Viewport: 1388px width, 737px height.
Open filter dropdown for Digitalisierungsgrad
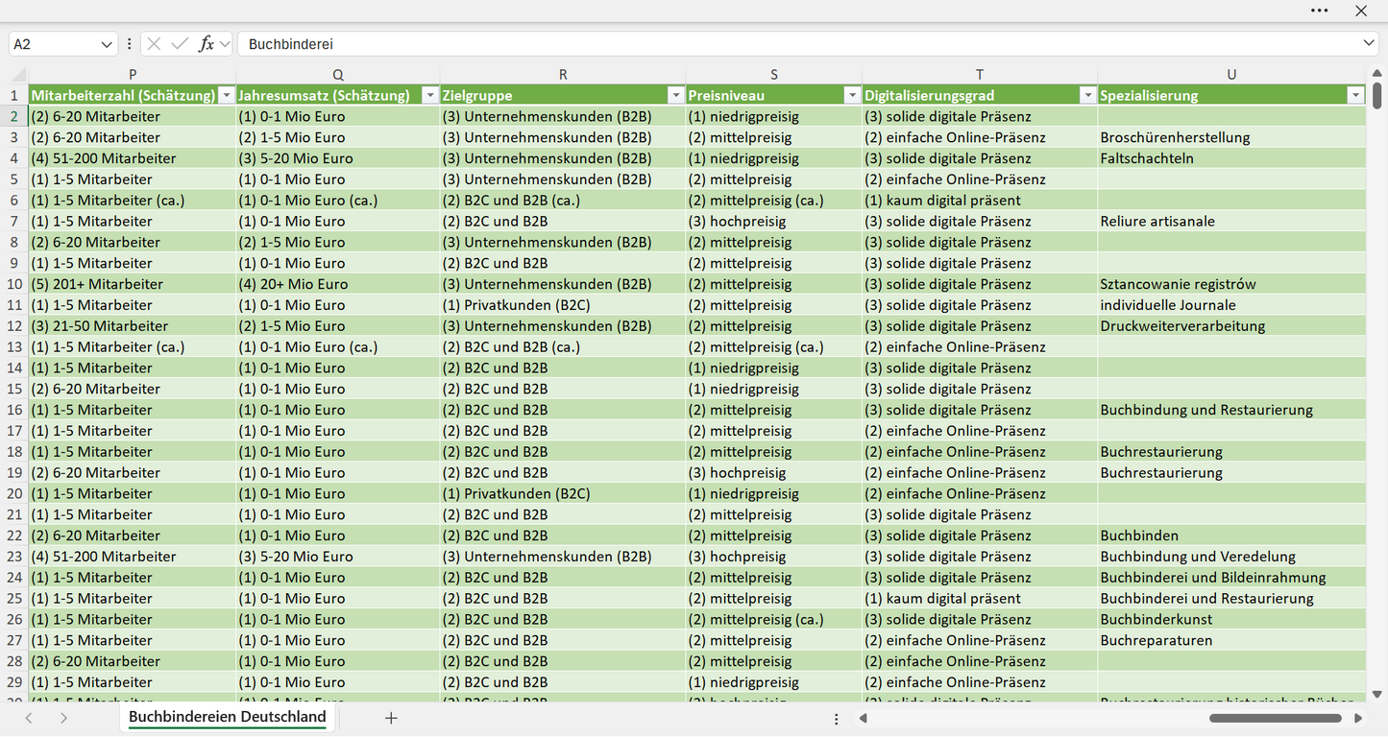(x=1087, y=95)
